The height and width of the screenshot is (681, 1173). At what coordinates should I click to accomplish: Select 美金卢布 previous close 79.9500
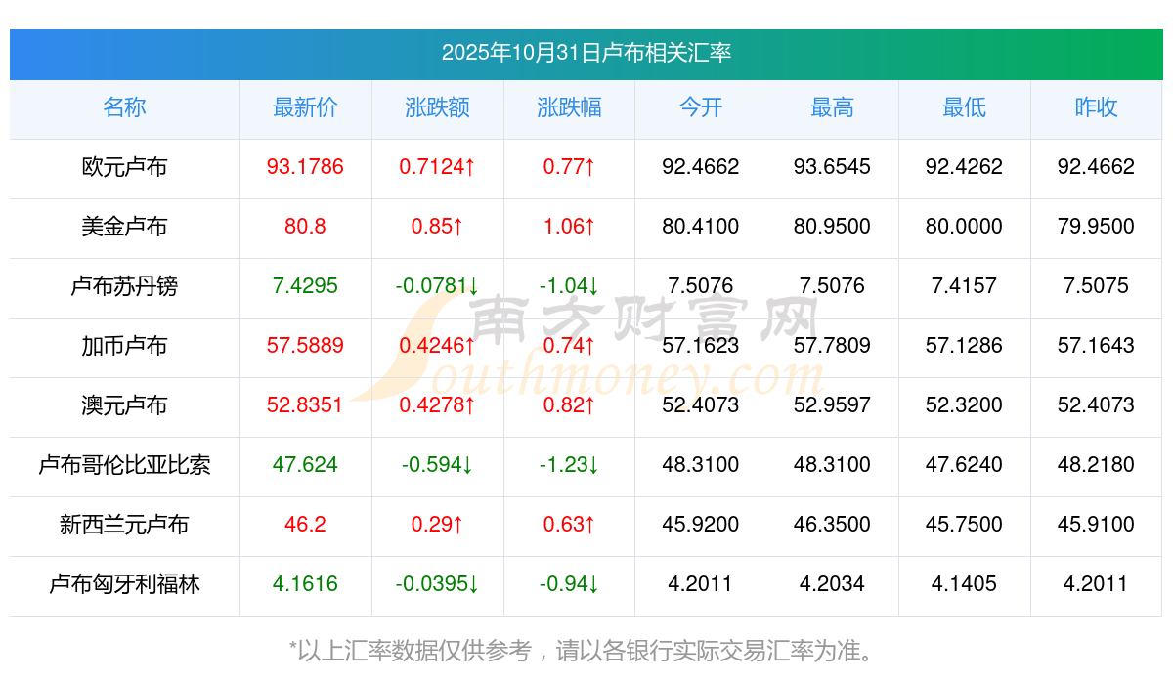pos(1096,227)
